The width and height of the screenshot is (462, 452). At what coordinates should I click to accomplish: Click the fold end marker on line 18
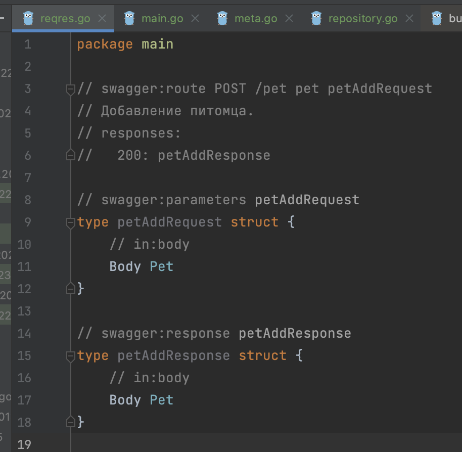click(x=71, y=422)
